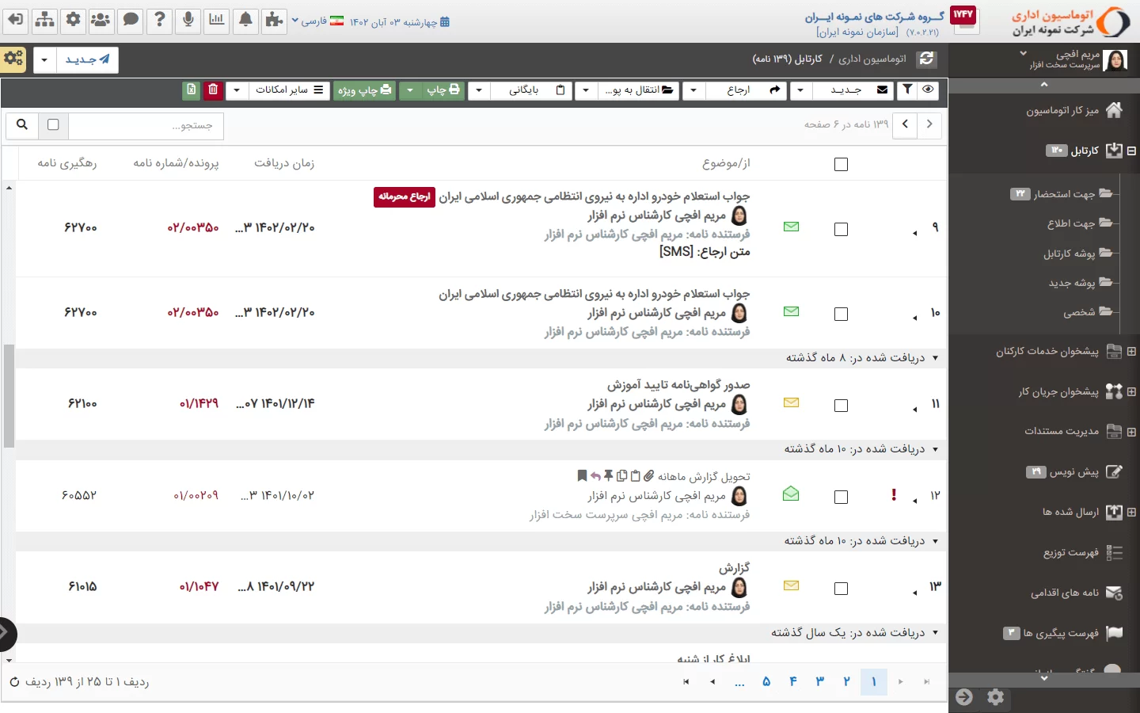
Task: Open the statistics chart icon
Action: point(216,20)
